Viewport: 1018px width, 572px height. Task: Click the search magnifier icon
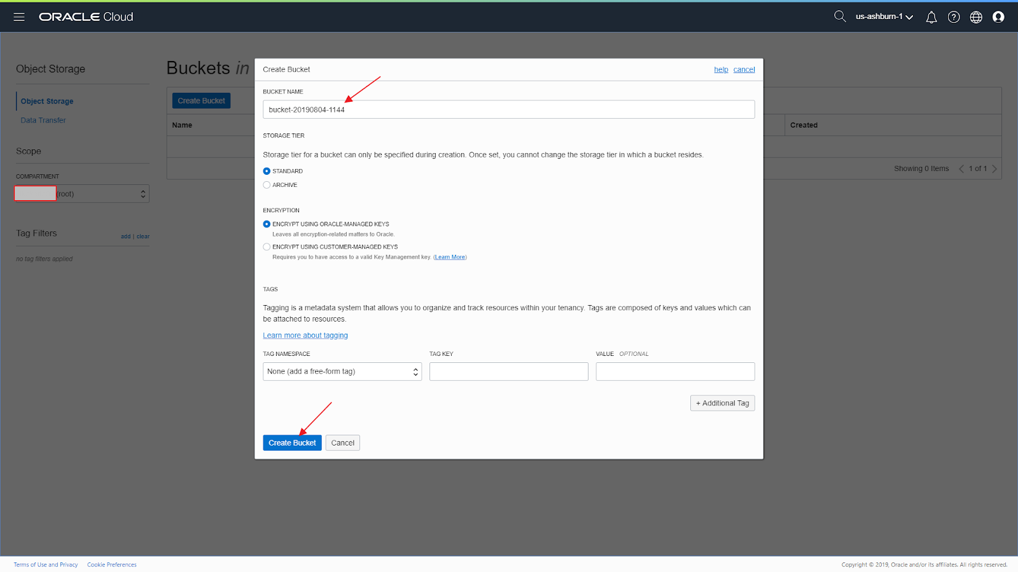pyautogui.click(x=839, y=17)
